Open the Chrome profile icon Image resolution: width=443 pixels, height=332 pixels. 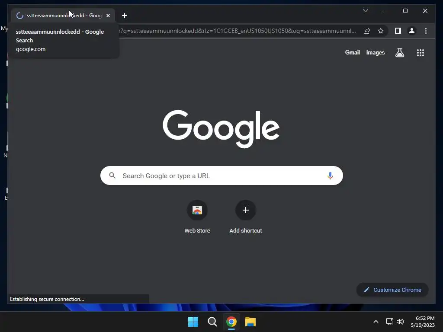click(x=412, y=31)
